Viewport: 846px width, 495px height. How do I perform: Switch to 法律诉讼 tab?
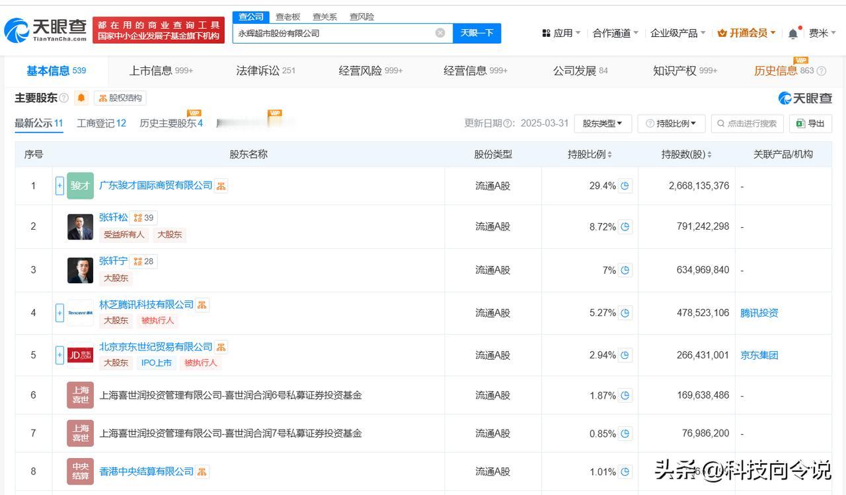[266, 71]
